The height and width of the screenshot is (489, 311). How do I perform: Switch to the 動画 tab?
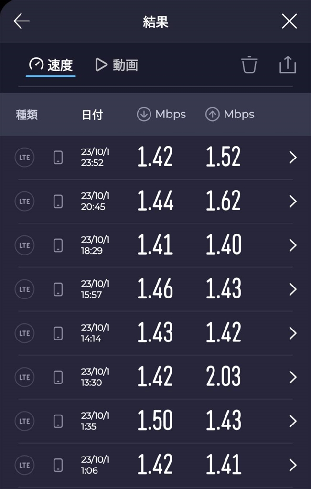[117, 65]
